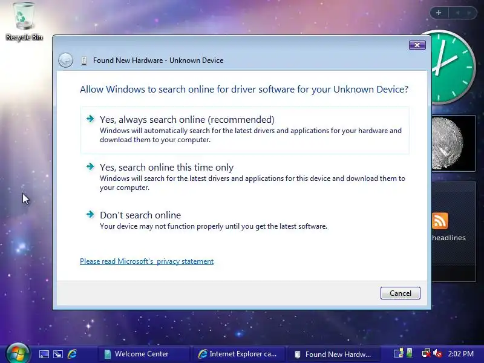The height and width of the screenshot is (363, 484).
Task: Click the sidebar previous gadgets arrow
Action: click(x=458, y=13)
